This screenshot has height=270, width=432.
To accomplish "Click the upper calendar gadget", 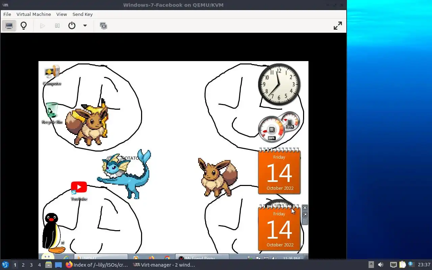I will (x=279, y=171).
